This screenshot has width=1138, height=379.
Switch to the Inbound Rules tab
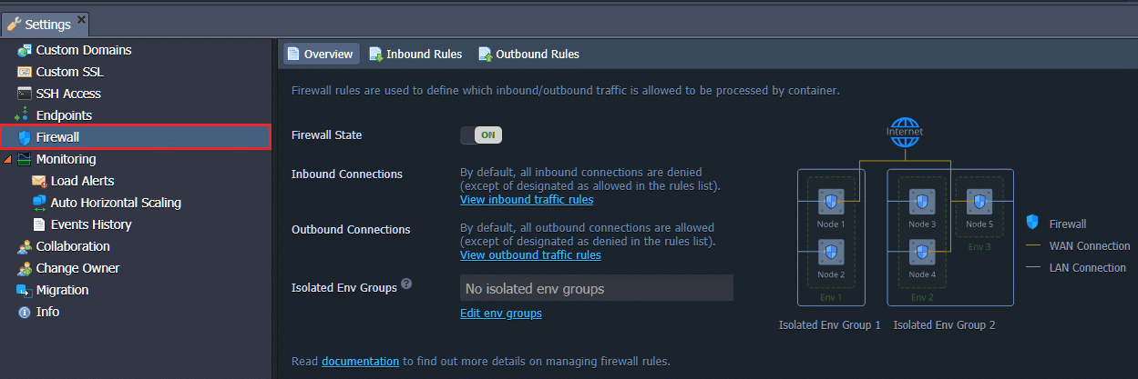(x=415, y=55)
